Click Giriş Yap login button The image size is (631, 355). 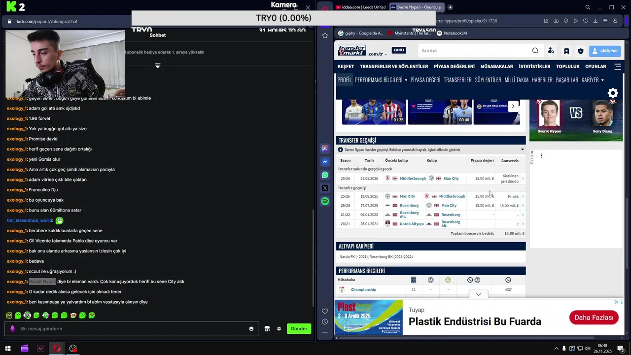[605, 51]
